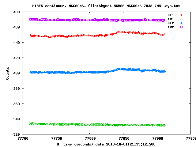This screenshot has height=147, width=196.
Task: Click the blue asterisk XL2 legend marker
Action: 181,23
